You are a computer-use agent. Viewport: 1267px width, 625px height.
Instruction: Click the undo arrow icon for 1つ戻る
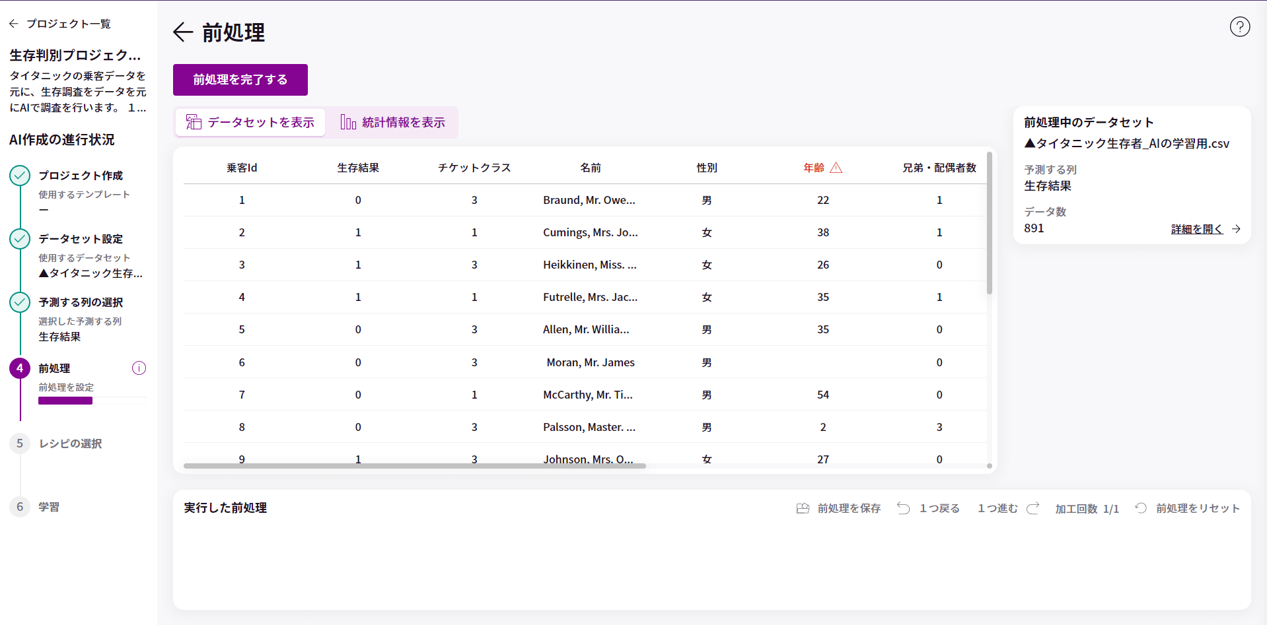coord(903,508)
